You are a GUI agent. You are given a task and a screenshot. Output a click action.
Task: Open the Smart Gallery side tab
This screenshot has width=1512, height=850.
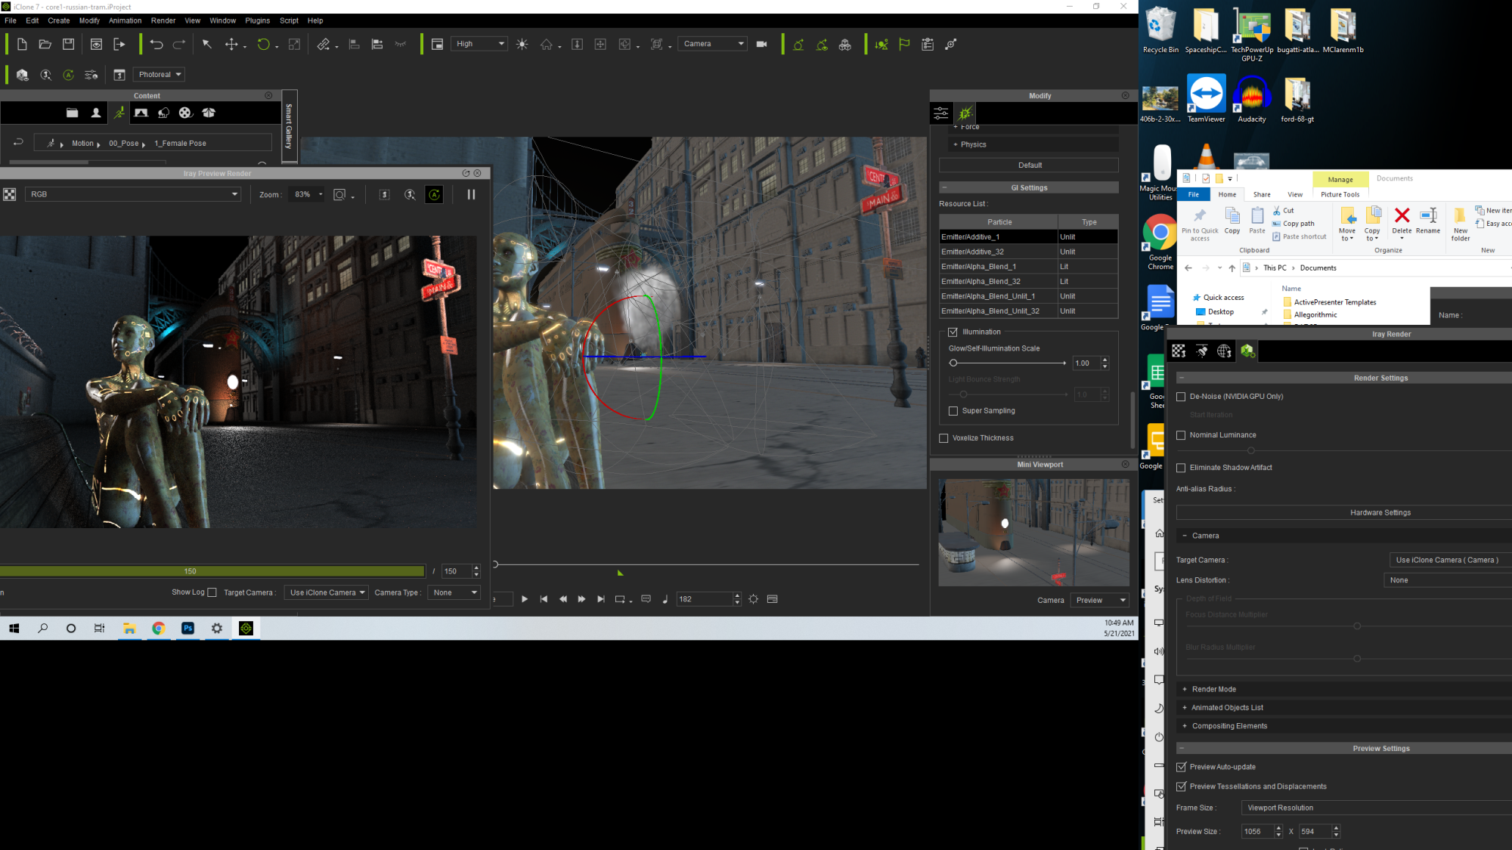pyautogui.click(x=289, y=126)
